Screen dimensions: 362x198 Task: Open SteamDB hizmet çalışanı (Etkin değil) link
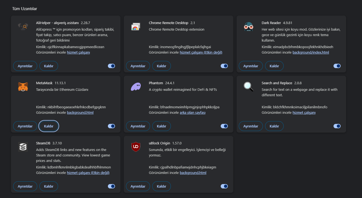point(88,173)
